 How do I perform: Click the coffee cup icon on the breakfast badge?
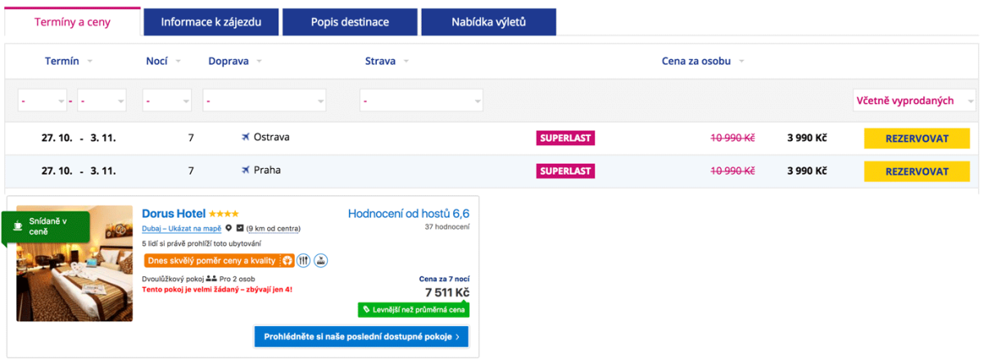tap(16, 224)
